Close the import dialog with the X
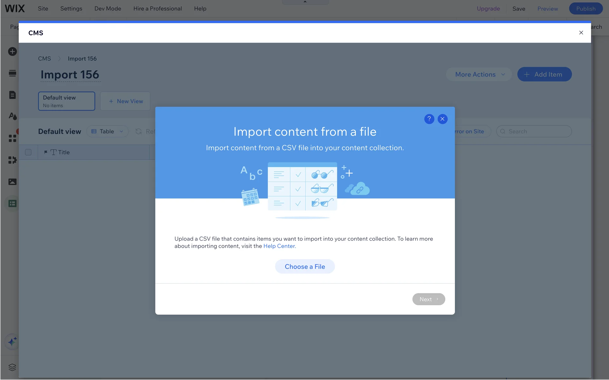 pos(442,119)
